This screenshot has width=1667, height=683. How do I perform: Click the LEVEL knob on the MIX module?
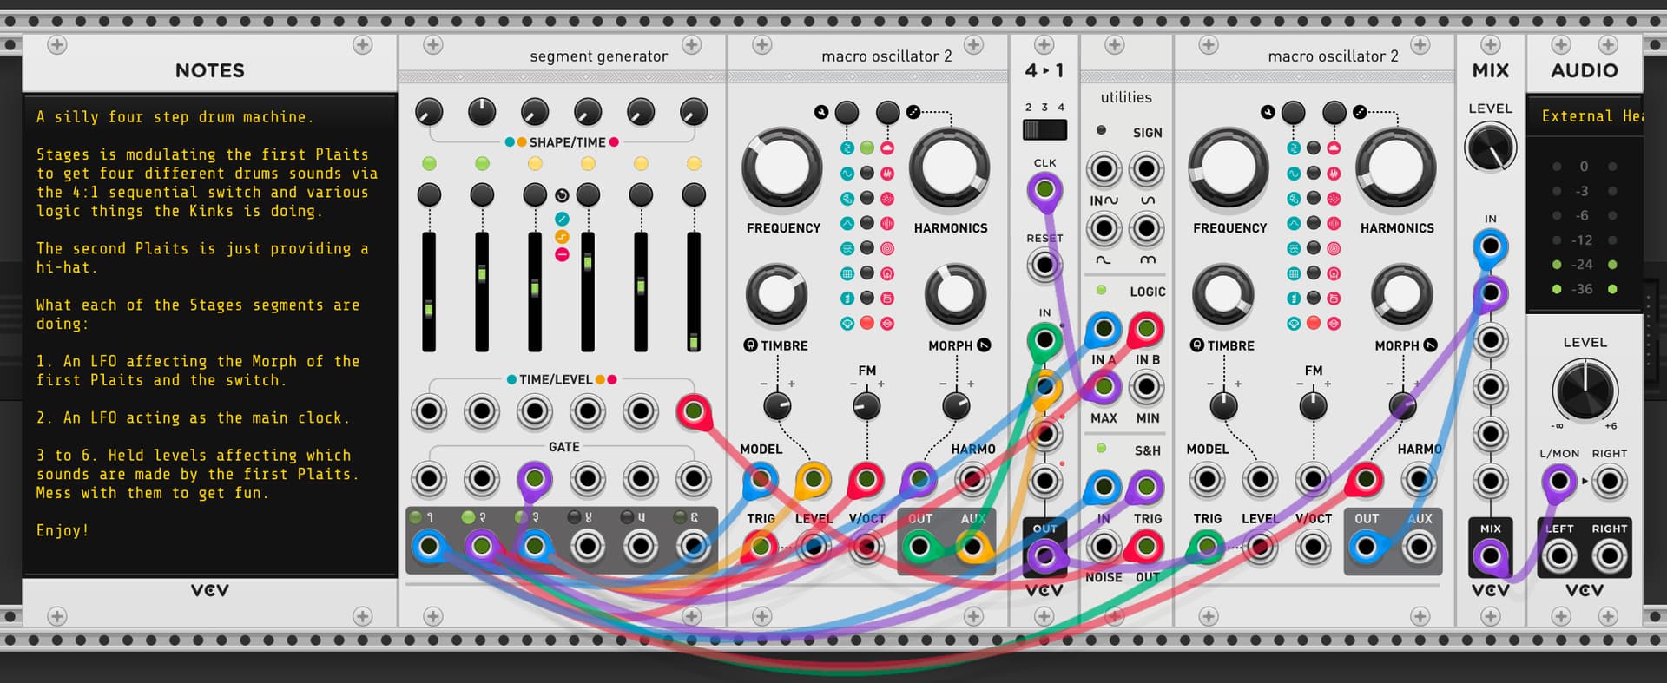[1490, 148]
